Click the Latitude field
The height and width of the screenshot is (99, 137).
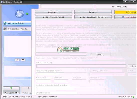coord(61,81)
